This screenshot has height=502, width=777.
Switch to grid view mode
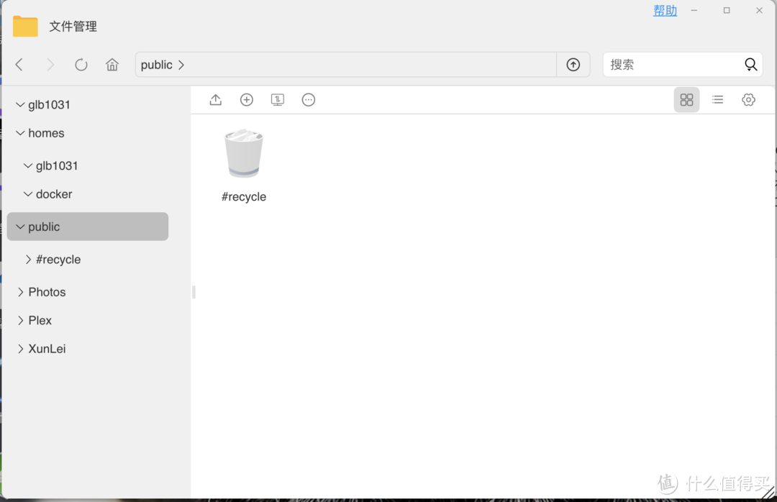686,100
